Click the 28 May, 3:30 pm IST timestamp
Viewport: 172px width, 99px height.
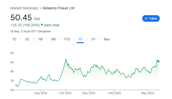23,31
